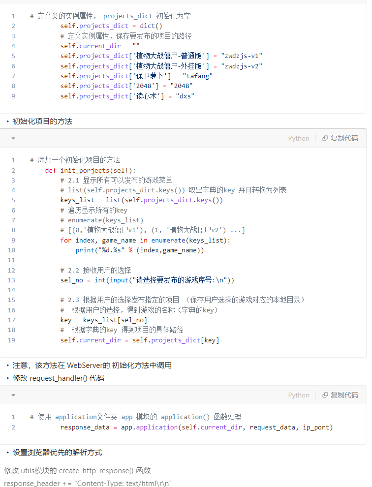Click line 'key = keys_list[sel_no]'

104,320
